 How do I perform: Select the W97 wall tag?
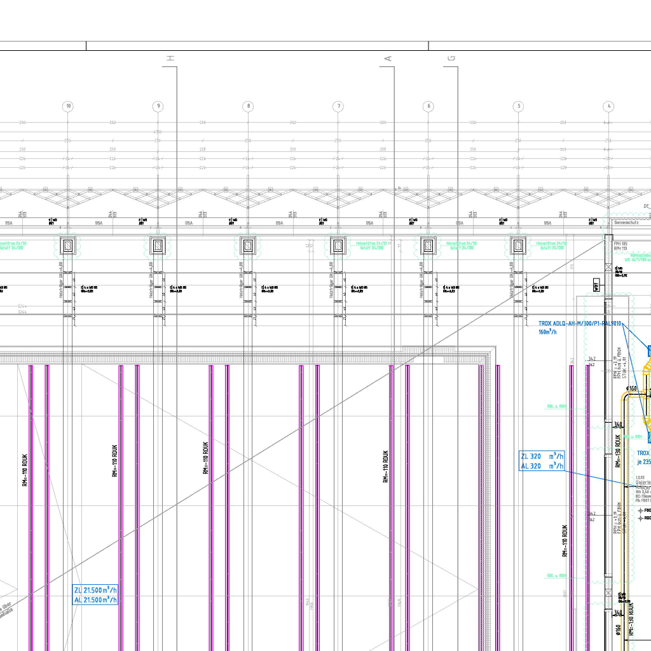click(596, 285)
